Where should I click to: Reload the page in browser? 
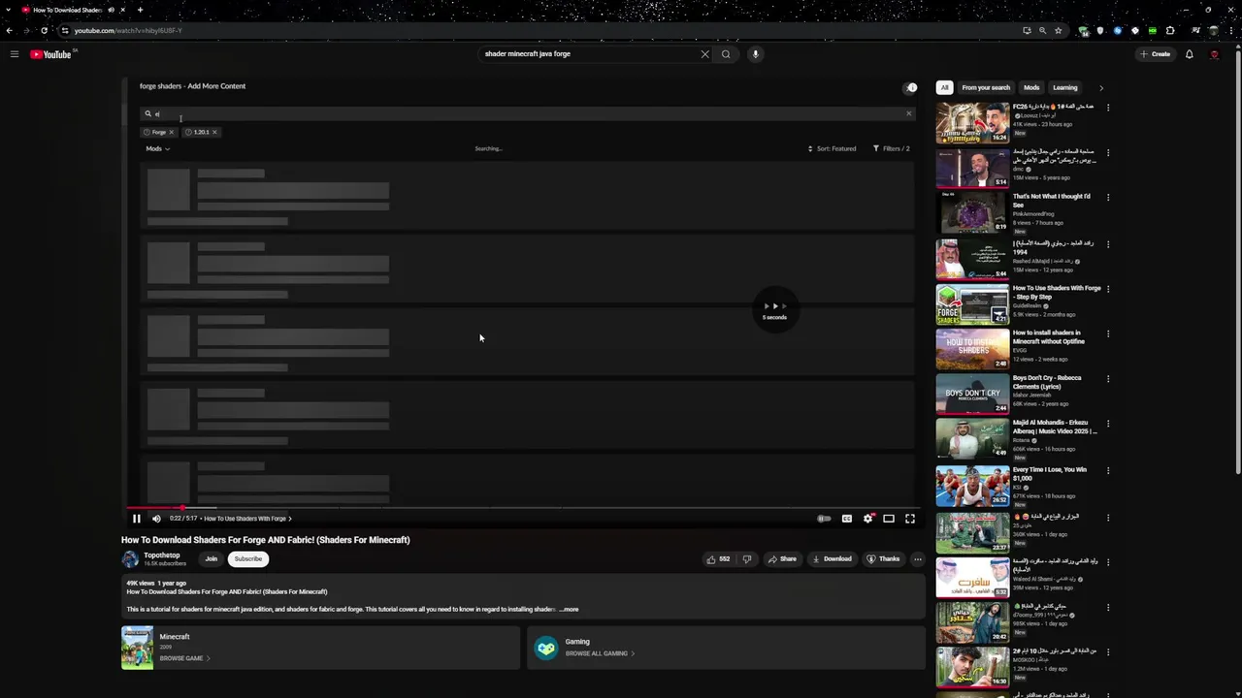(x=44, y=30)
